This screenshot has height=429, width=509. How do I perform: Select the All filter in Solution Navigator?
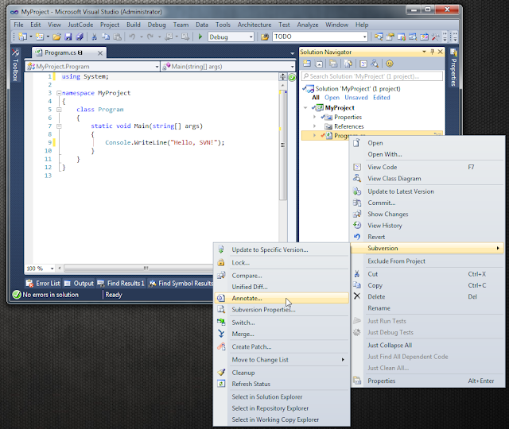click(x=316, y=98)
